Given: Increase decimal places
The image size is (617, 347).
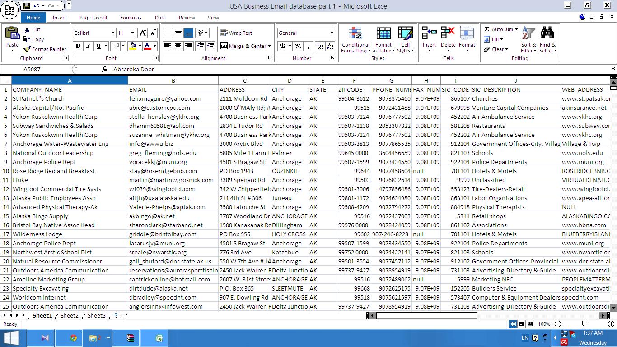Looking at the screenshot, I should (x=320, y=46).
